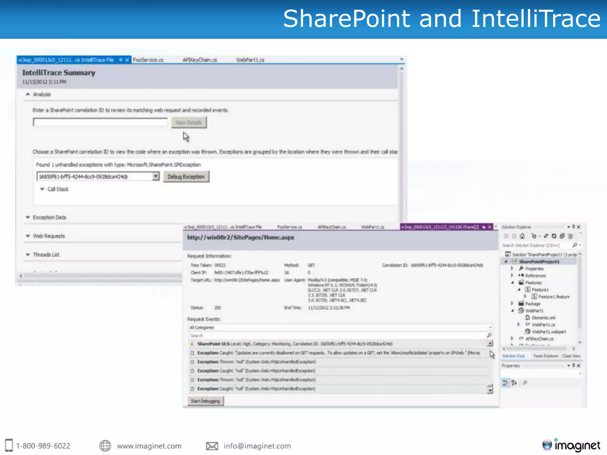The image size is (607, 455).
Task: Click Solution Explorer Home icon
Action: pos(522,236)
